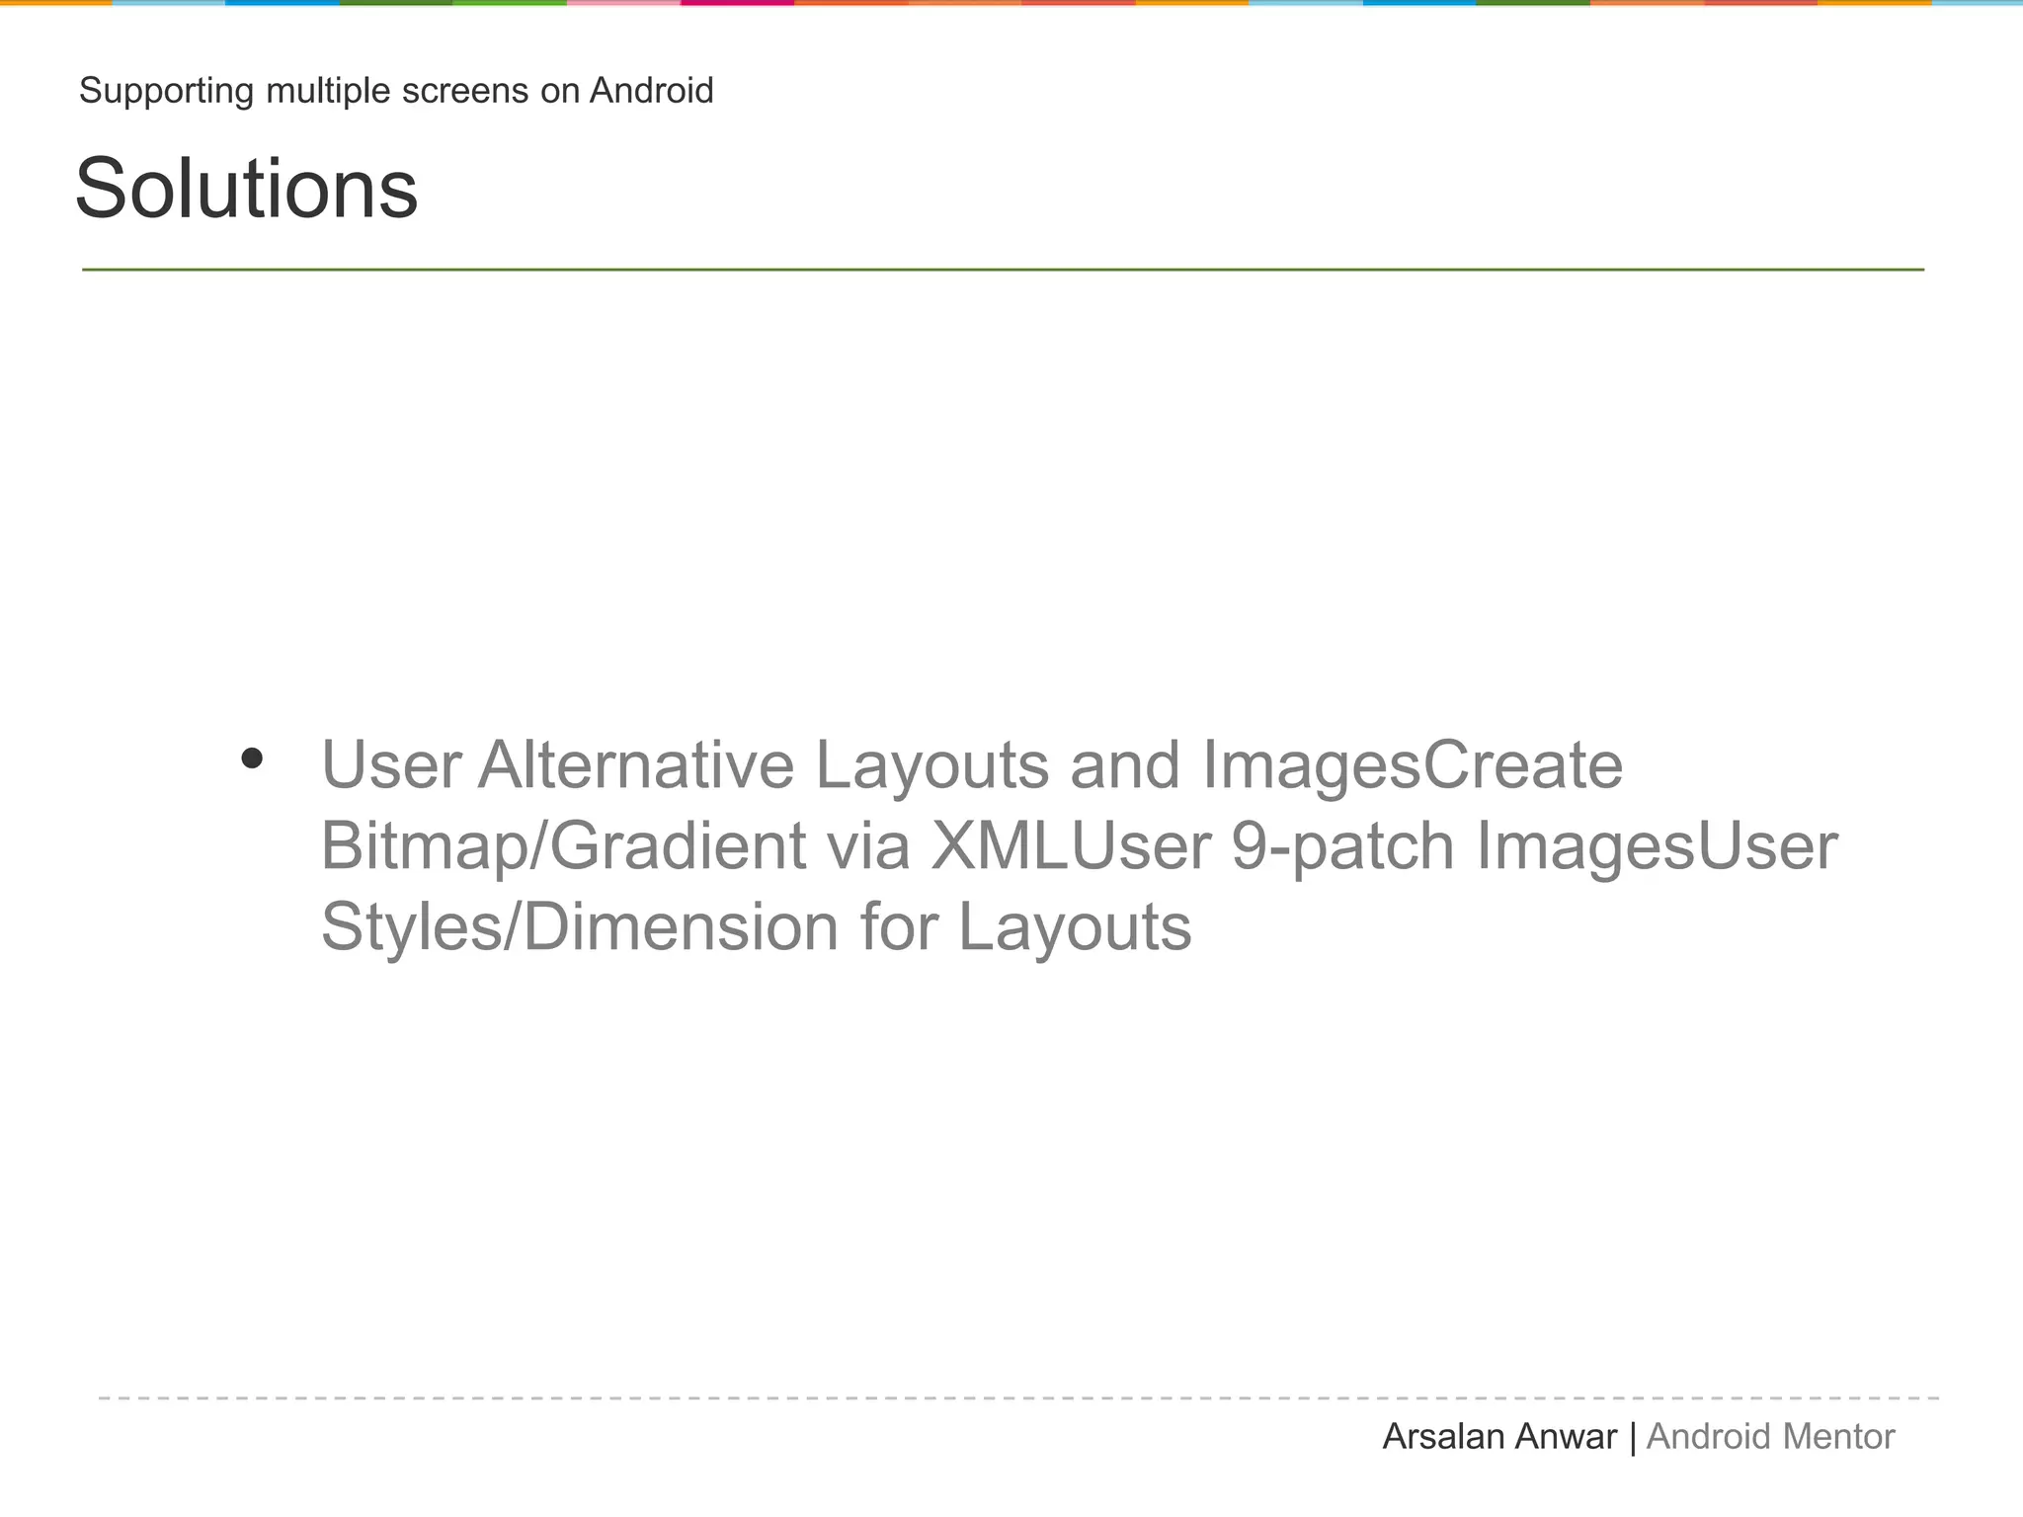The width and height of the screenshot is (2023, 1517).
Task: Click the bullet text 'User Alternative Layouts and ImagesCreate'
Action: point(972,765)
